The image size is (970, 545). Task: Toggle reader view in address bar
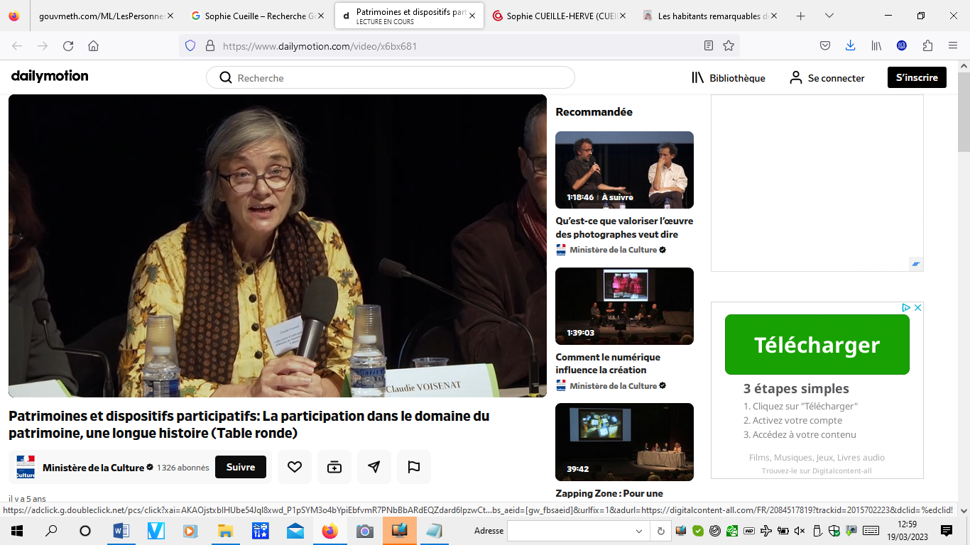point(709,45)
